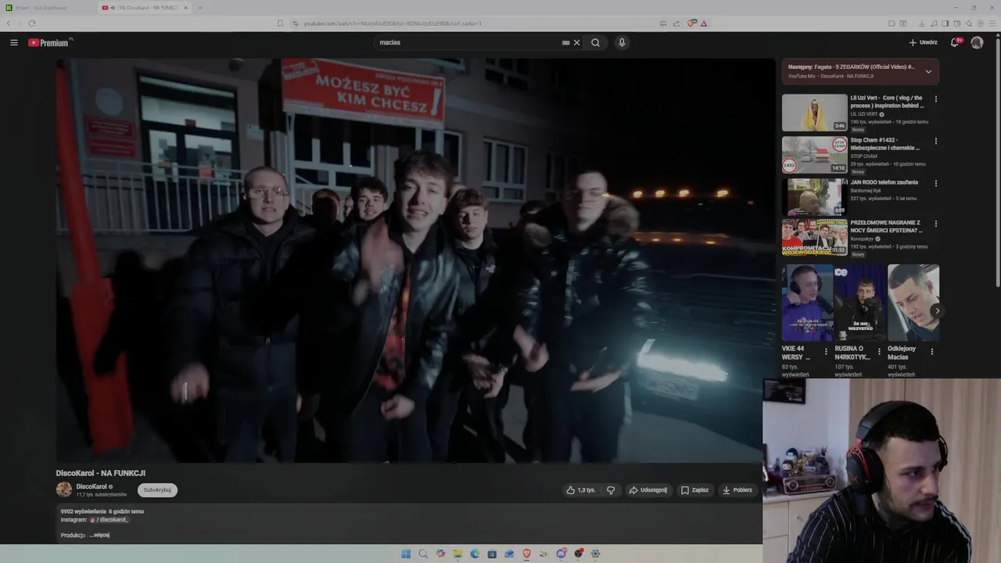Open Windows taskbar Search
1001x563 pixels.
tap(423, 554)
